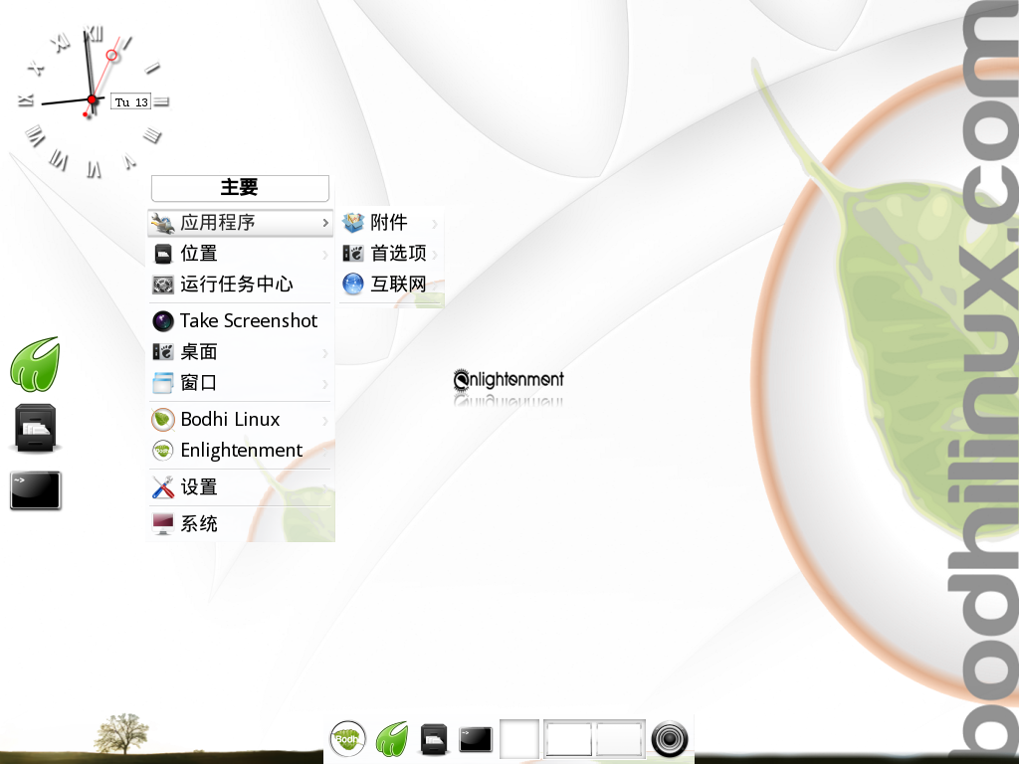Switch to the second virtual desktop in pager
This screenshot has height=764, width=1019.
619,739
